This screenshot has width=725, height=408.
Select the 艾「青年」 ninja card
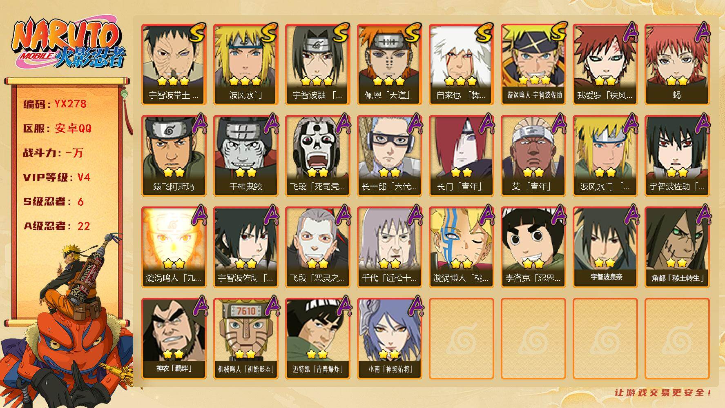coord(533,155)
